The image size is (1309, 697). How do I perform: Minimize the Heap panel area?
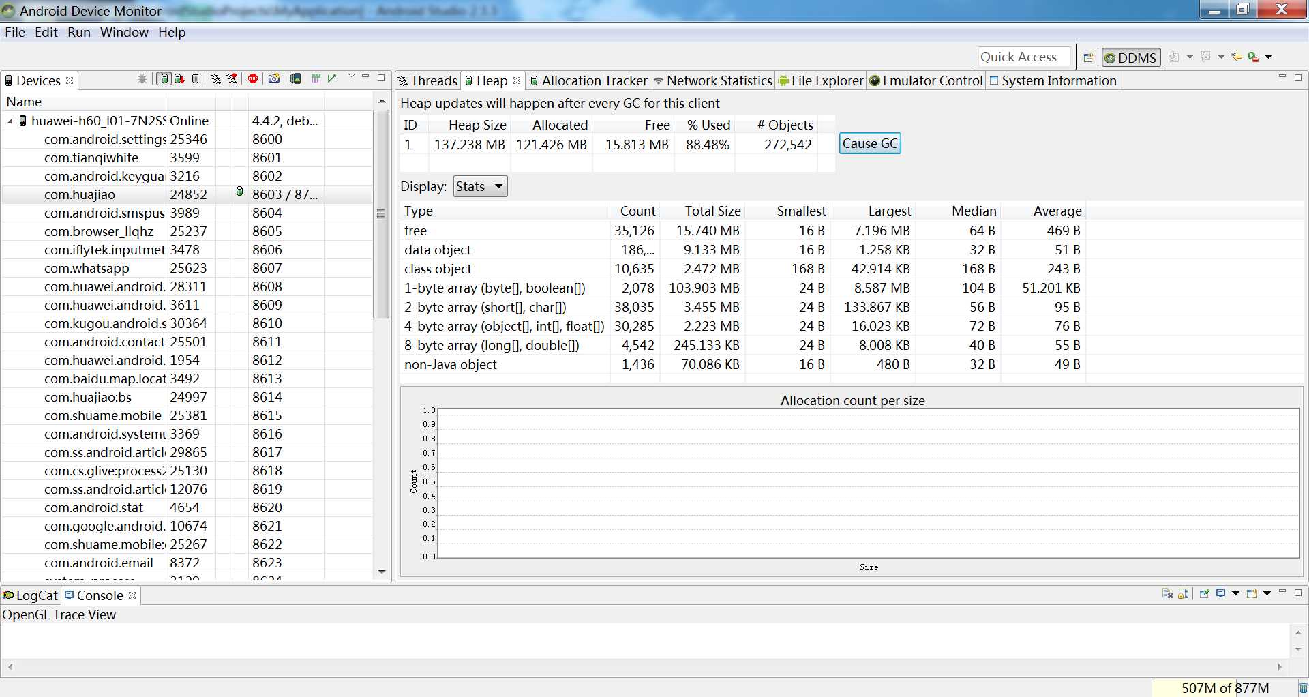pos(1282,76)
